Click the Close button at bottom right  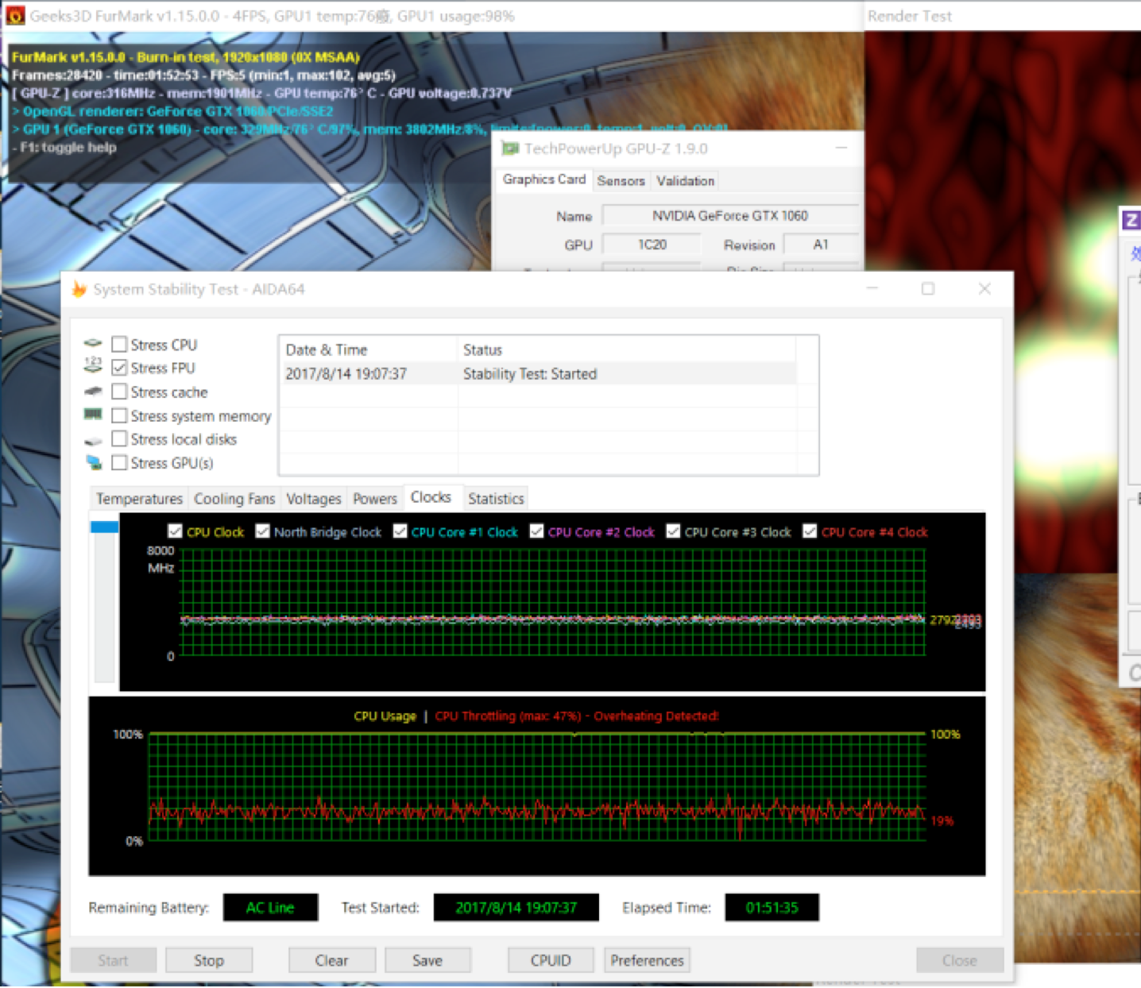point(960,960)
